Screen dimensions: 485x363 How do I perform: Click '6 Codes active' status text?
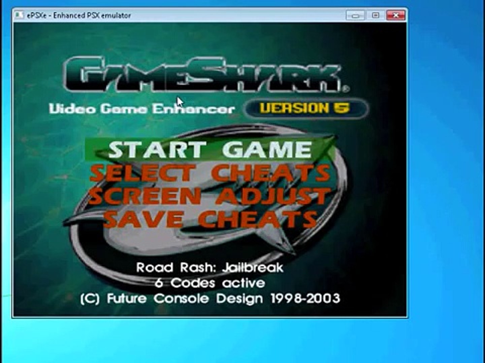click(209, 283)
